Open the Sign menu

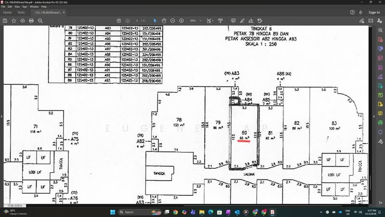25,7
